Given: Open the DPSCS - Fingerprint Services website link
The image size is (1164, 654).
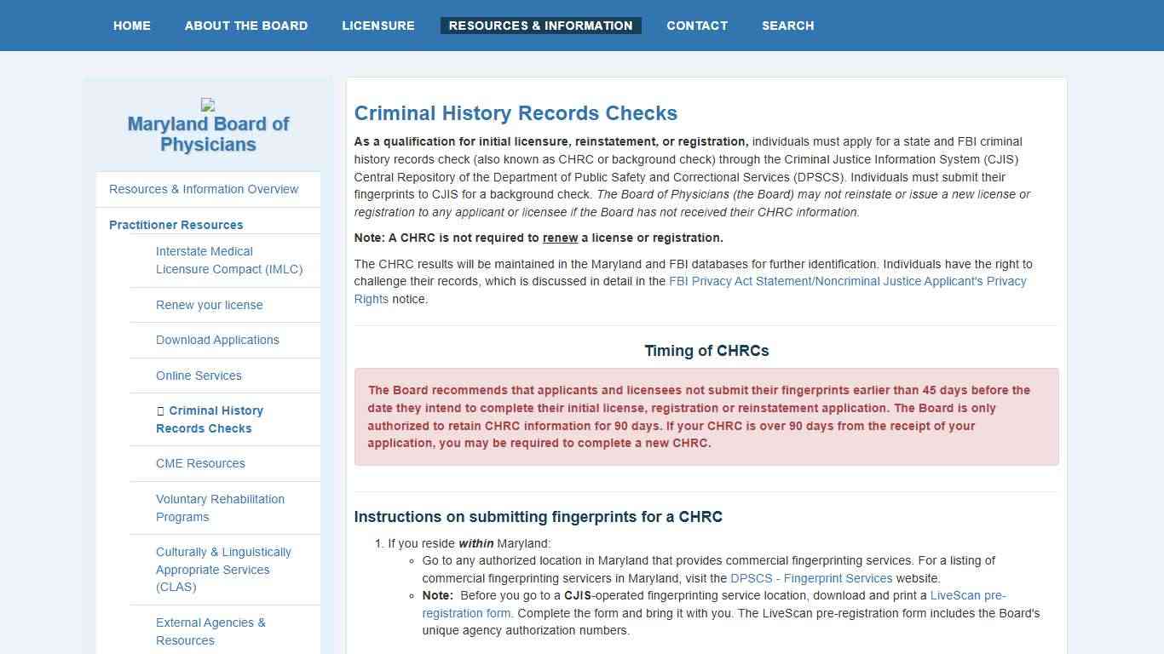Looking at the screenshot, I should click(810, 578).
